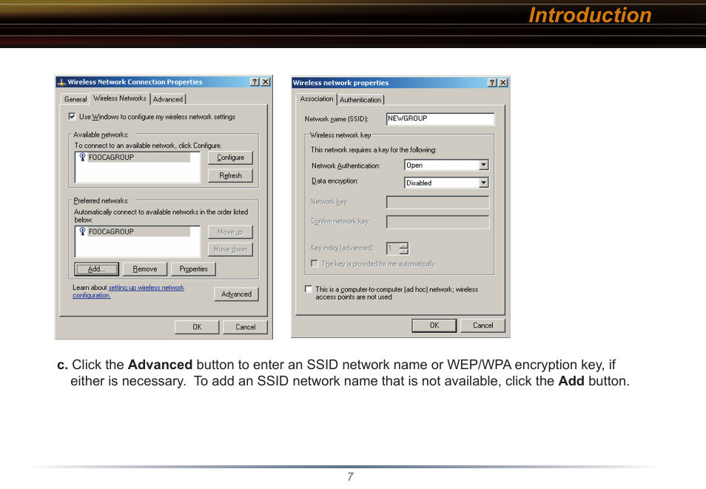
Task: Confirm OK in Wireless Network Connection Properties
Action: [x=197, y=327]
